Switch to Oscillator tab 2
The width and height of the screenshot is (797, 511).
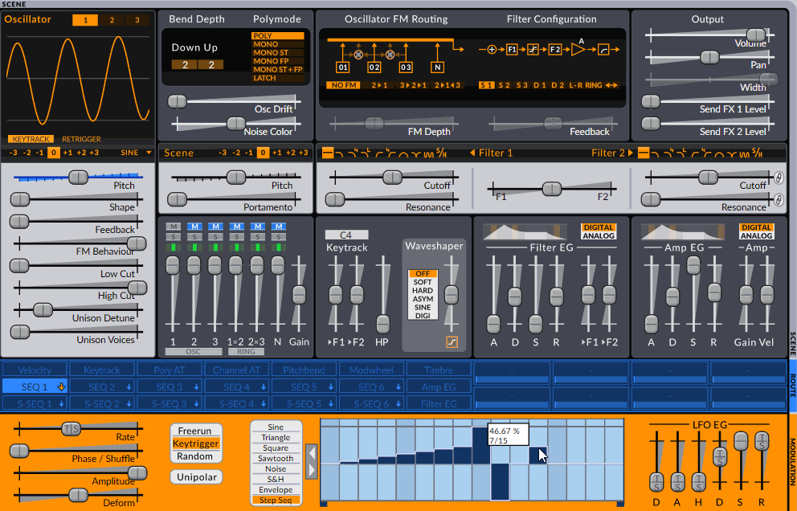tap(112, 20)
